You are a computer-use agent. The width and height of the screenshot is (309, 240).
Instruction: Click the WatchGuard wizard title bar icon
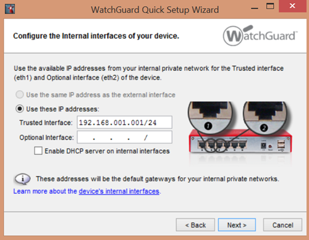(x=10, y=9)
